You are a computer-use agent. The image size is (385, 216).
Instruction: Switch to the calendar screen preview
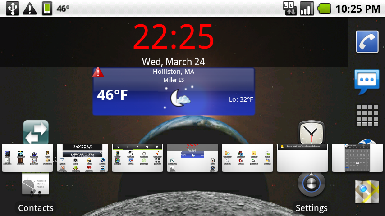click(357, 158)
